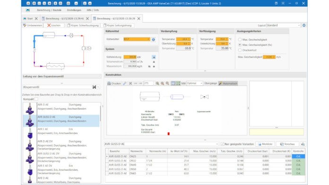This screenshot has height=185, width=329.
Task: Select AVR E AE Eck valve list item
Action: [x=61, y=133]
